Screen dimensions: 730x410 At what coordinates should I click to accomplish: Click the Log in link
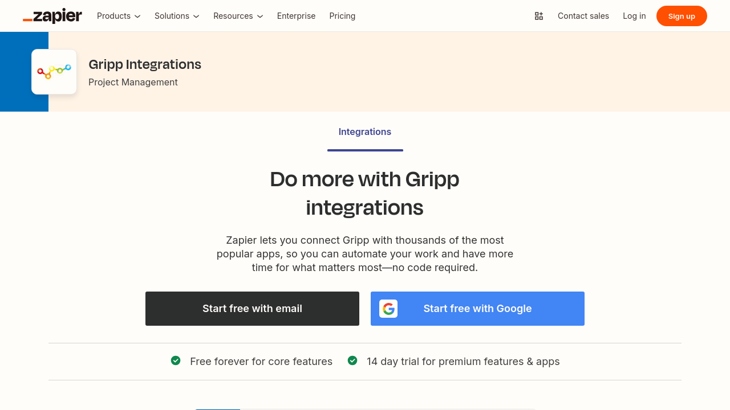click(x=634, y=16)
